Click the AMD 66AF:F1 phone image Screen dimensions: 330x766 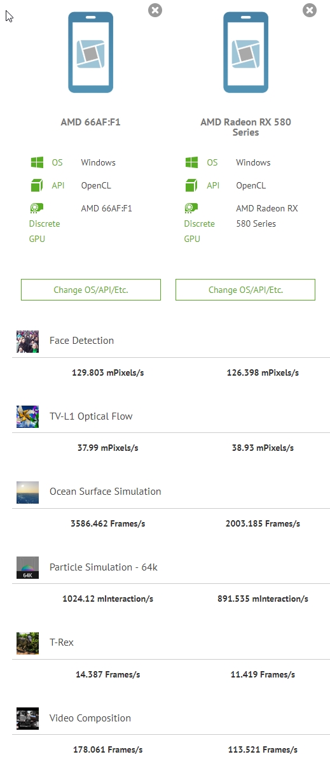(x=91, y=53)
